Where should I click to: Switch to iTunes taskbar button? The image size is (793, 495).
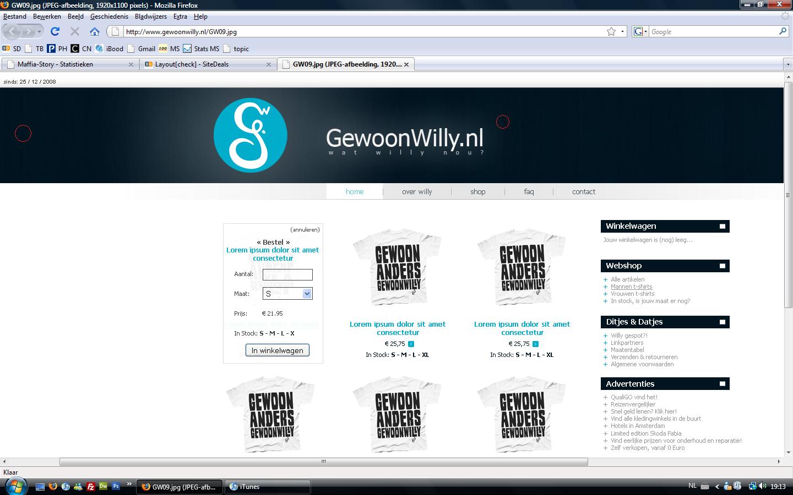click(x=268, y=487)
